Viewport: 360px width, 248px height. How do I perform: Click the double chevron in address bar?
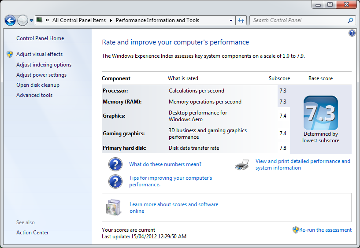47,20
